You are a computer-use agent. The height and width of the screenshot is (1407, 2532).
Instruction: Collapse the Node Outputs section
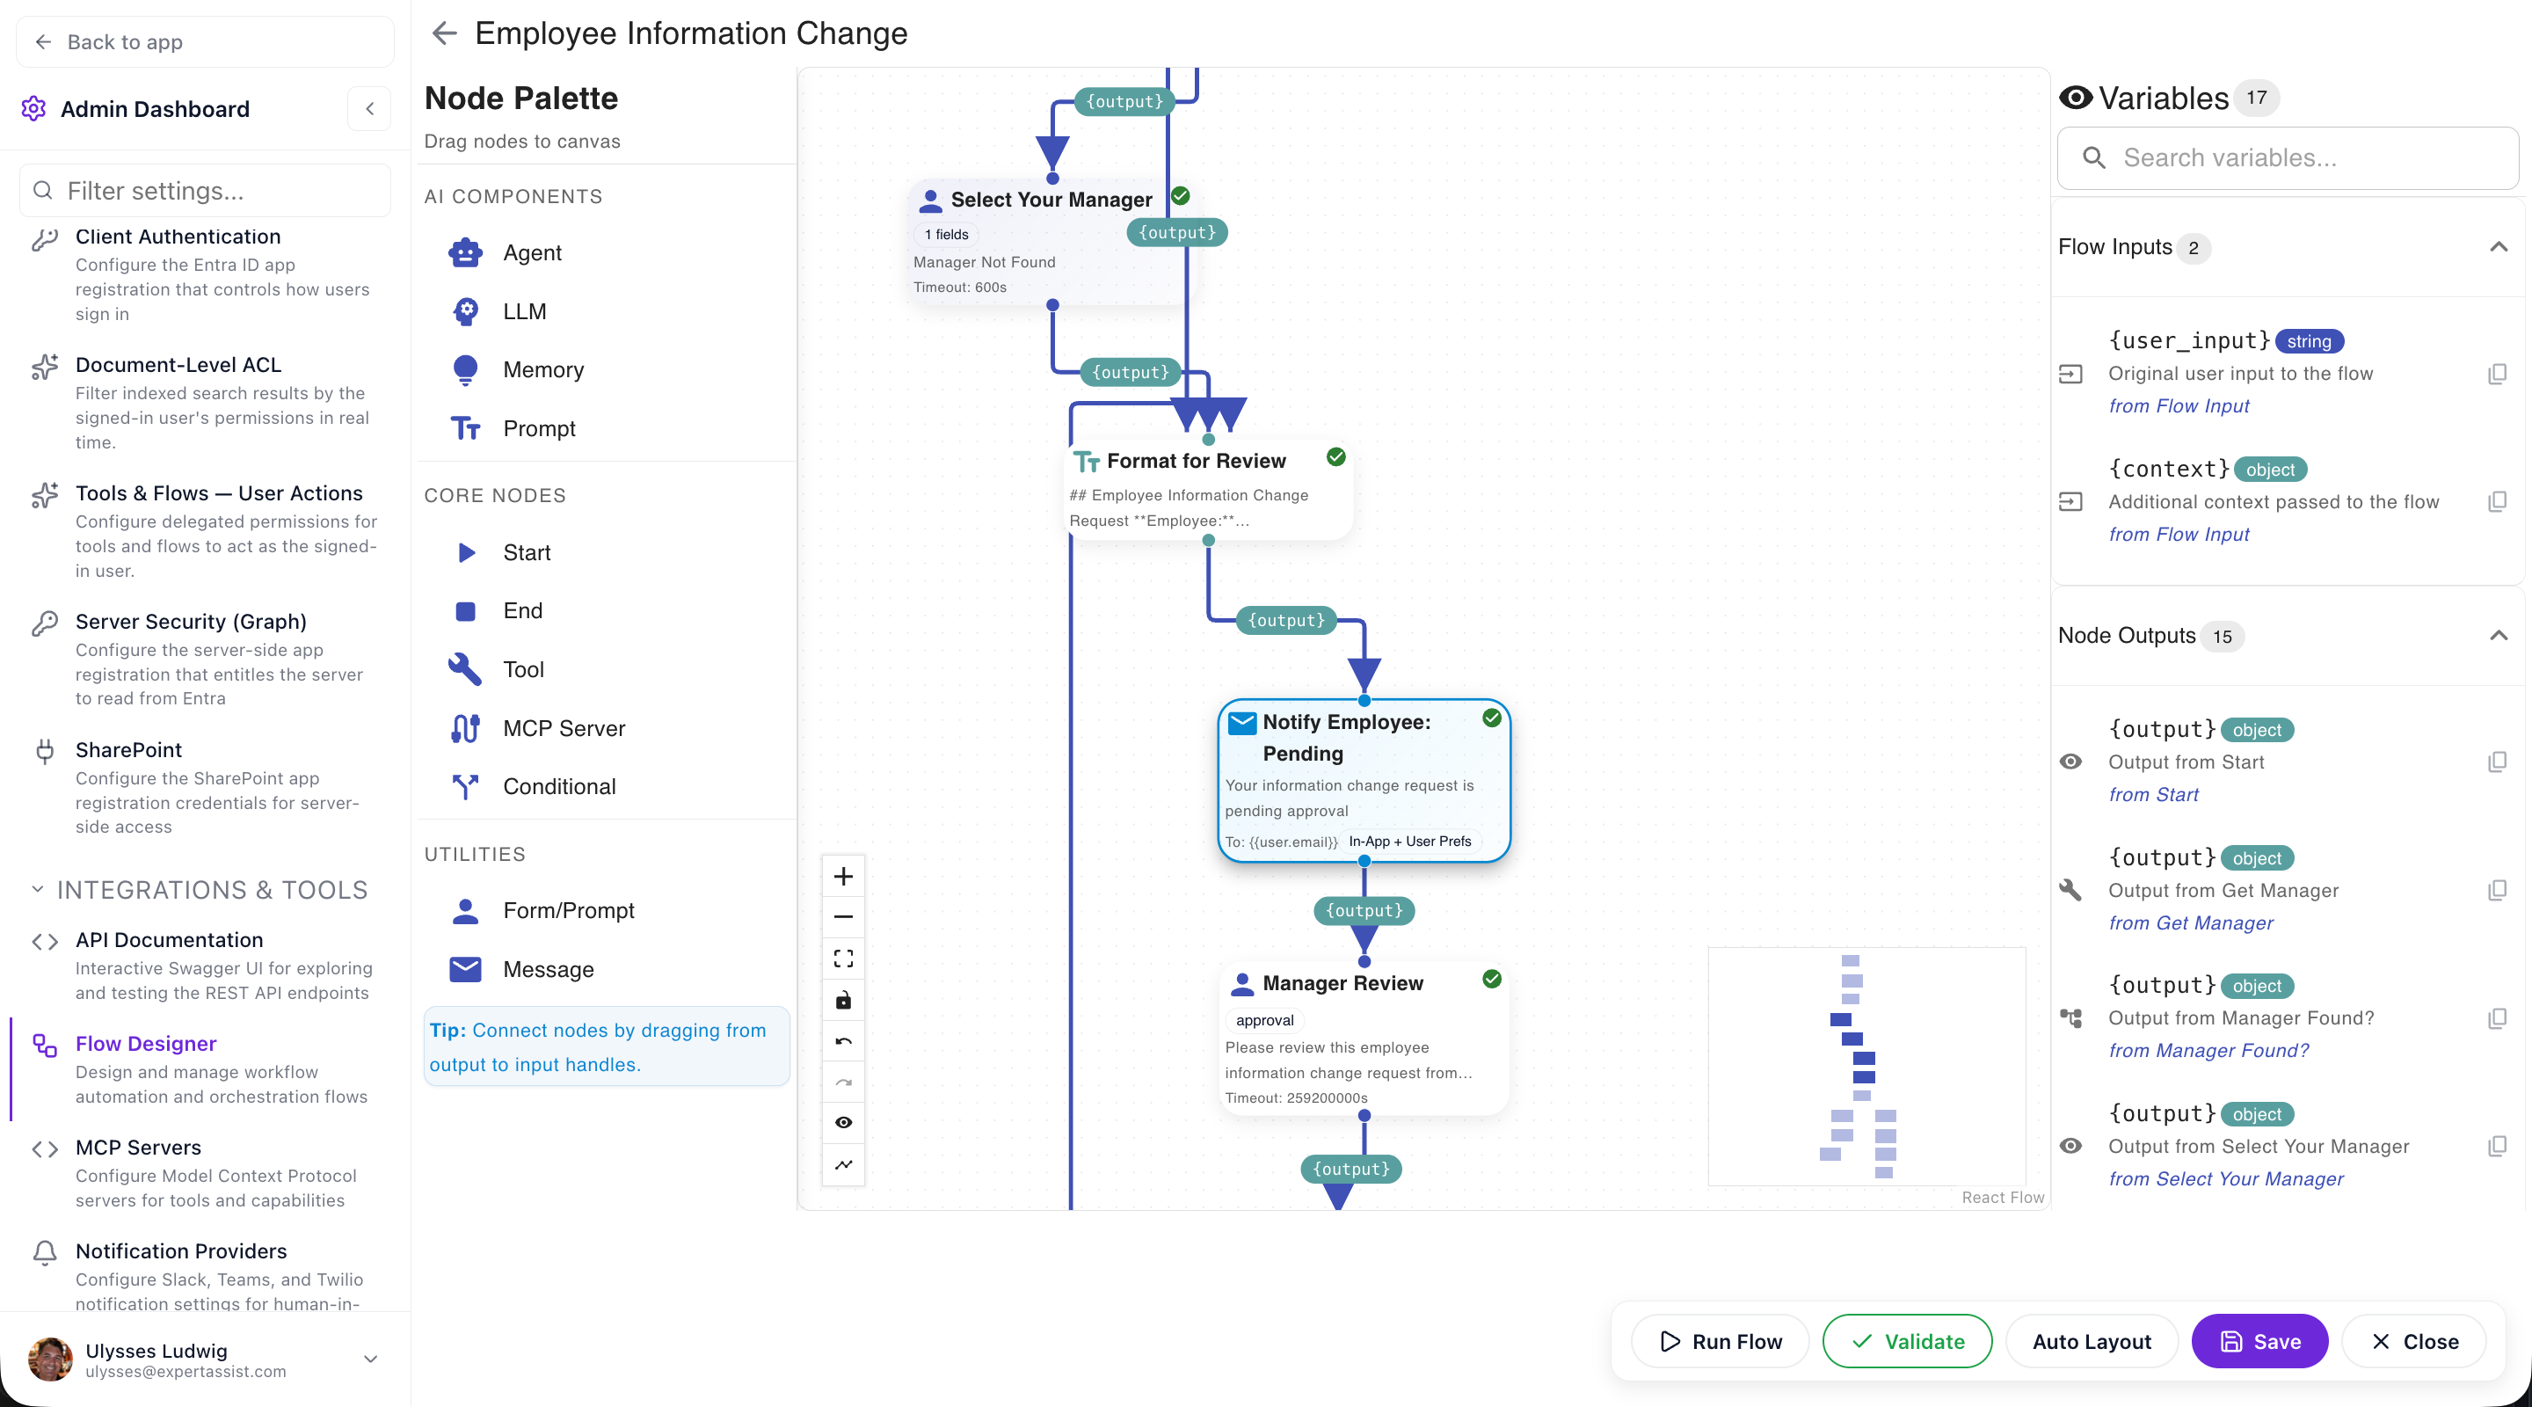click(x=2499, y=635)
